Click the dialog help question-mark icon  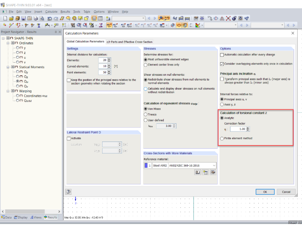[68, 192]
